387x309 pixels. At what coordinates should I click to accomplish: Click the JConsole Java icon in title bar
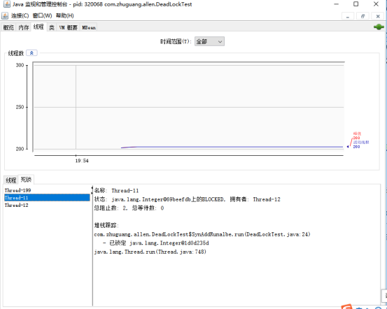point(7,4)
